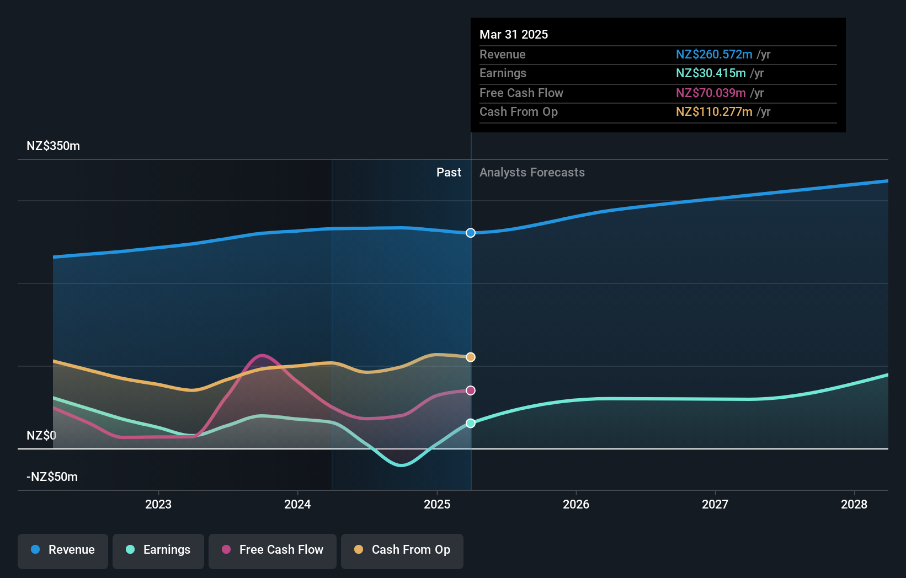Select the 2027 x-axis label
The width and height of the screenshot is (906, 578).
coord(715,504)
